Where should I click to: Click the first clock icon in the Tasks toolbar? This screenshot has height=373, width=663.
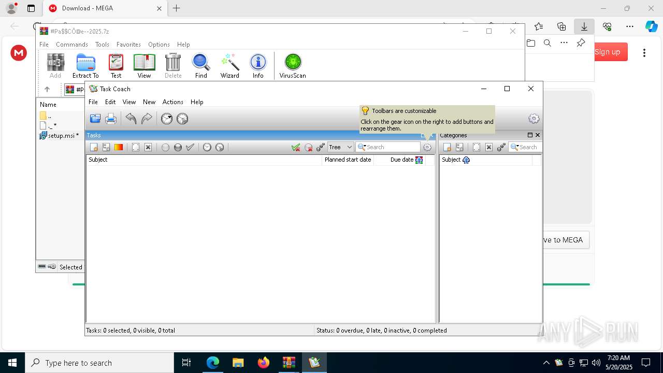tap(207, 147)
